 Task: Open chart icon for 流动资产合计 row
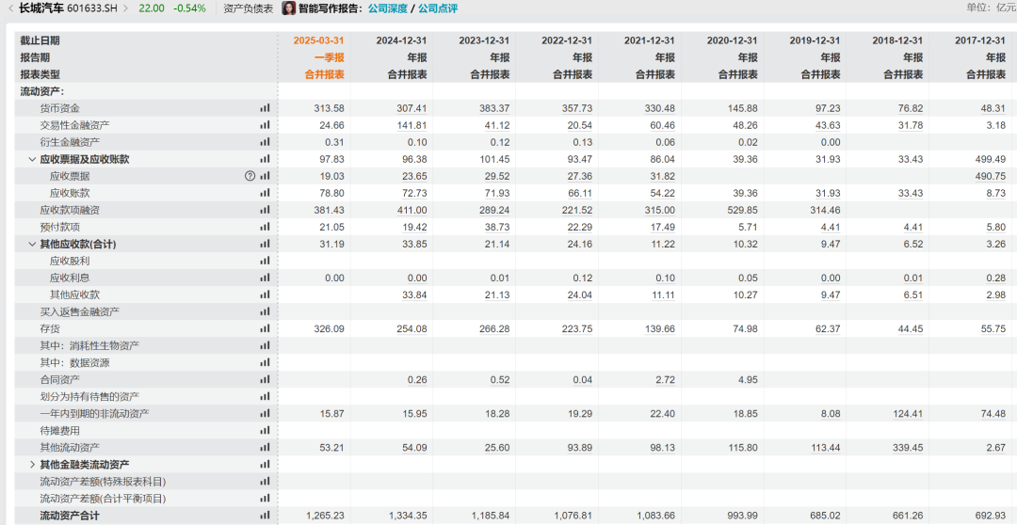265,516
